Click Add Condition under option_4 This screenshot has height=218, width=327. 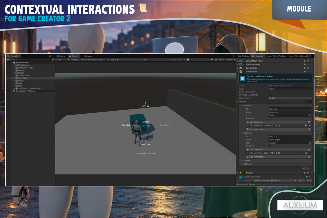click(x=277, y=150)
